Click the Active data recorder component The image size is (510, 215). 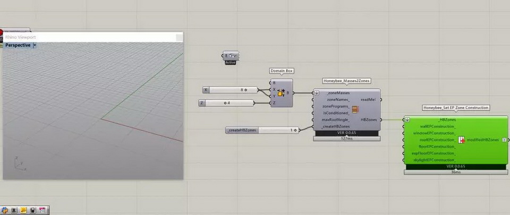coord(231,56)
